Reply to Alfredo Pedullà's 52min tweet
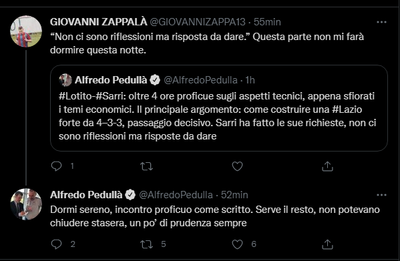Viewport: 400px width, 261px height. pyautogui.click(x=56, y=244)
